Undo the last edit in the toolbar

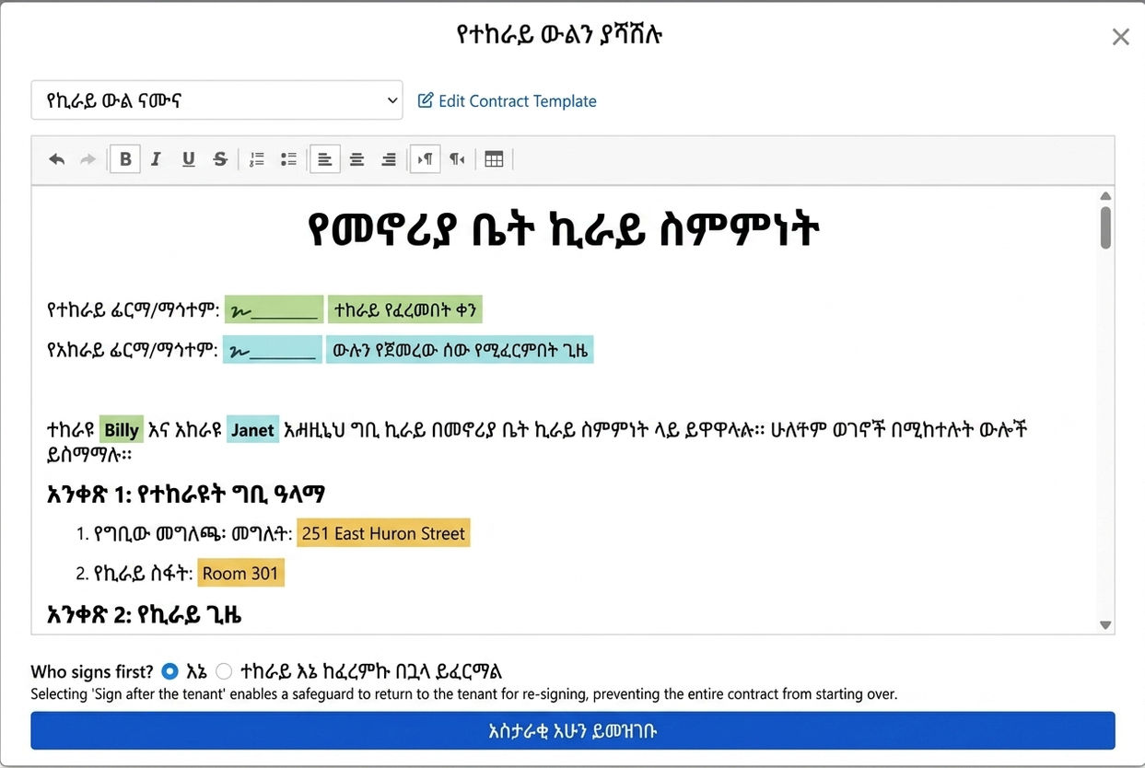pyautogui.click(x=57, y=159)
